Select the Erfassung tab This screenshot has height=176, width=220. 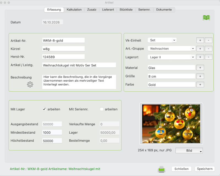coord(54,10)
